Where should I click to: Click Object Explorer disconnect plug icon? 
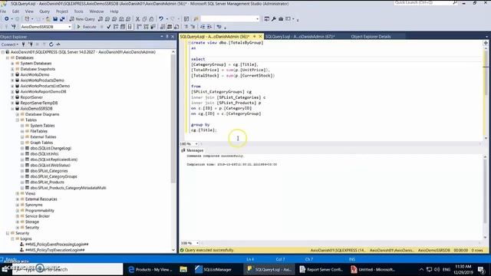[x=31, y=44]
